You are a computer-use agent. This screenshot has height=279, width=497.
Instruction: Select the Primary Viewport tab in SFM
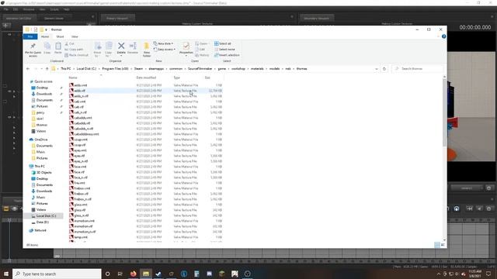(117, 19)
